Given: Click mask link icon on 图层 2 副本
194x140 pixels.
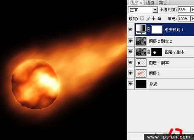Looking at the screenshot, I should click(x=149, y=52).
